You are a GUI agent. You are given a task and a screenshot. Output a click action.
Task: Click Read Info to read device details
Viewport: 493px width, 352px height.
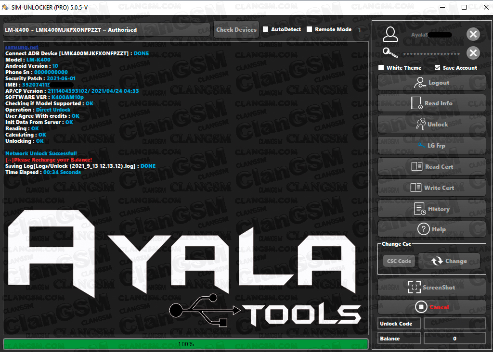tap(432, 103)
